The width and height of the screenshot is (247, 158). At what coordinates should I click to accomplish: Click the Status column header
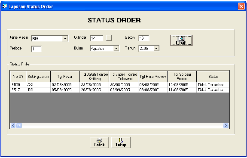point(213,76)
